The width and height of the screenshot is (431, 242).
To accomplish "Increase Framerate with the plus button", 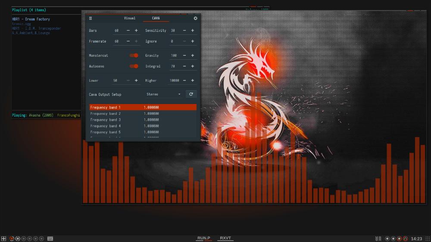I will [x=136, y=41].
